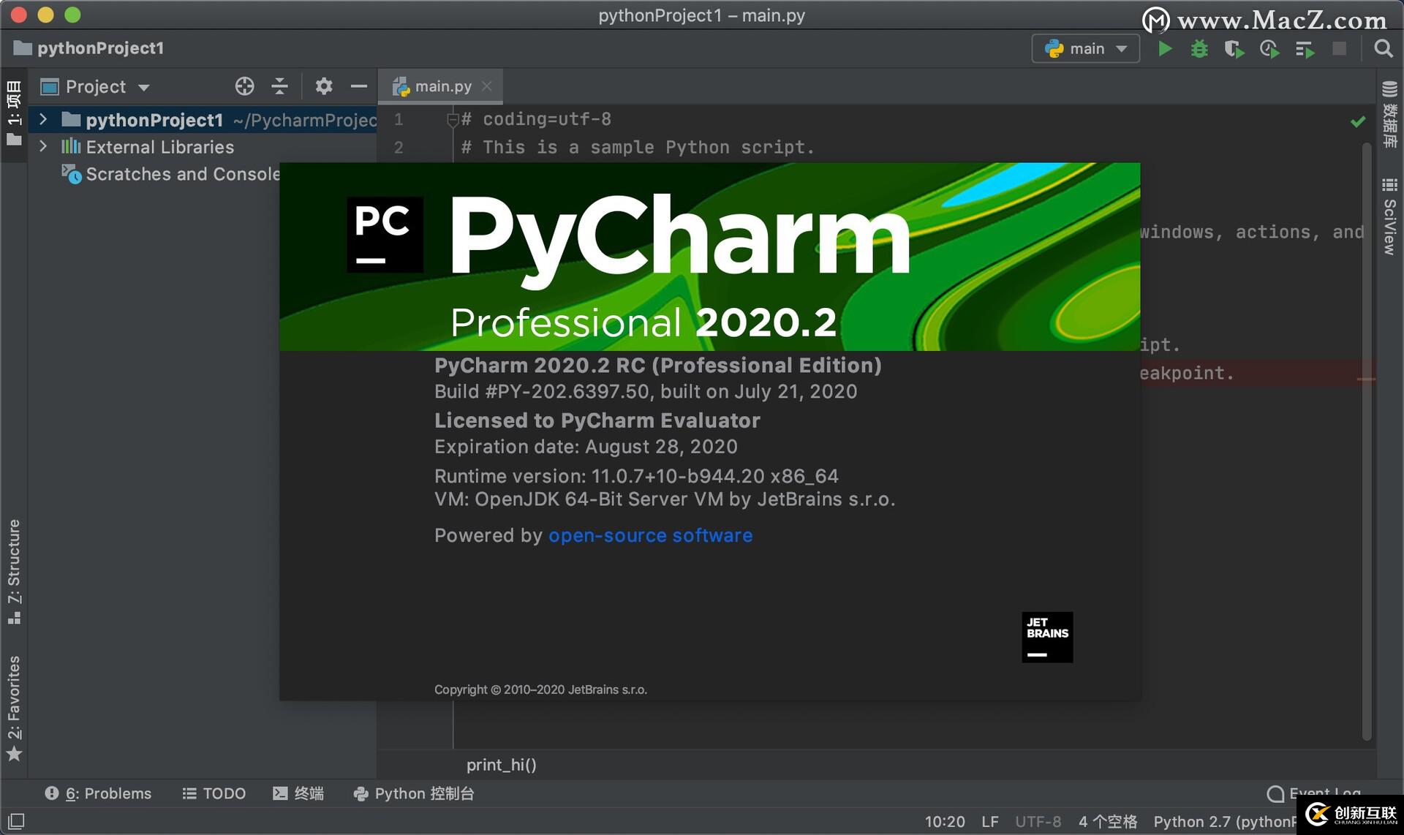Open the database tool window
The width and height of the screenshot is (1404, 835).
tap(1389, 114)
